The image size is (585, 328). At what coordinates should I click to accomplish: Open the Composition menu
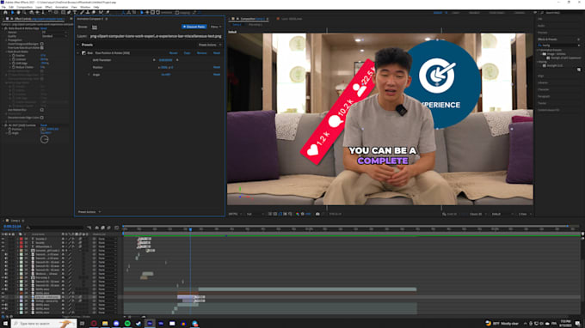pos(25,7)
